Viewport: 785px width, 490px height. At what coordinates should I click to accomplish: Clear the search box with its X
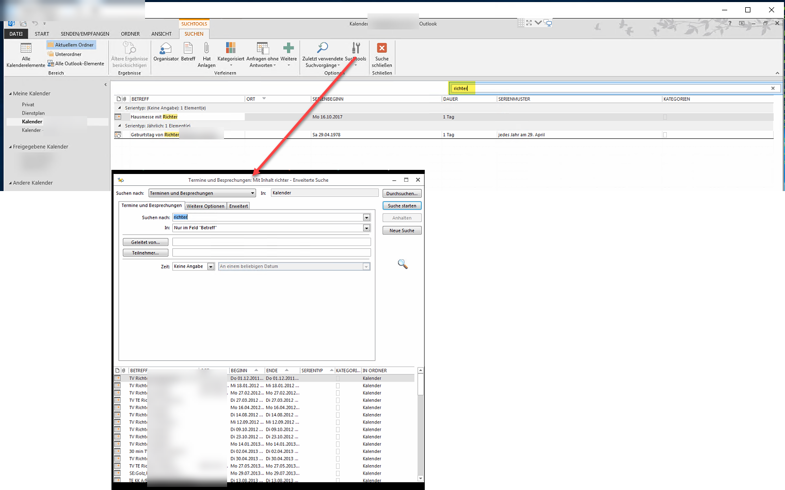click(773, 88)
